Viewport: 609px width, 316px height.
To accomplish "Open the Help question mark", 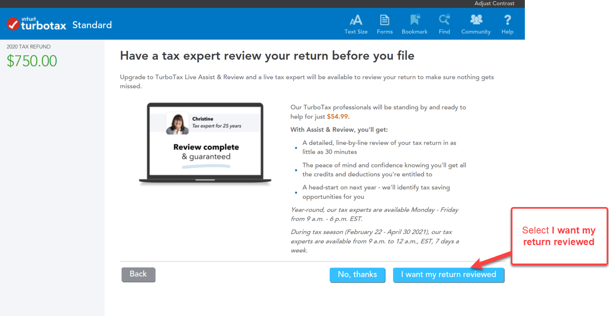I will click(507, 24).
